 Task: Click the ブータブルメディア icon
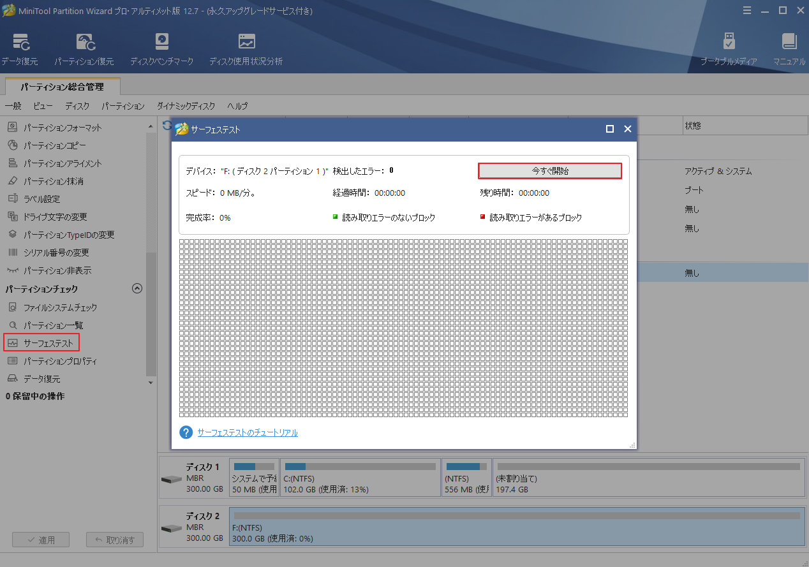729,48
